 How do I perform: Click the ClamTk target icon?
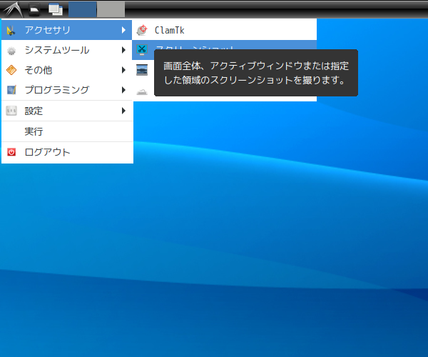142,30
